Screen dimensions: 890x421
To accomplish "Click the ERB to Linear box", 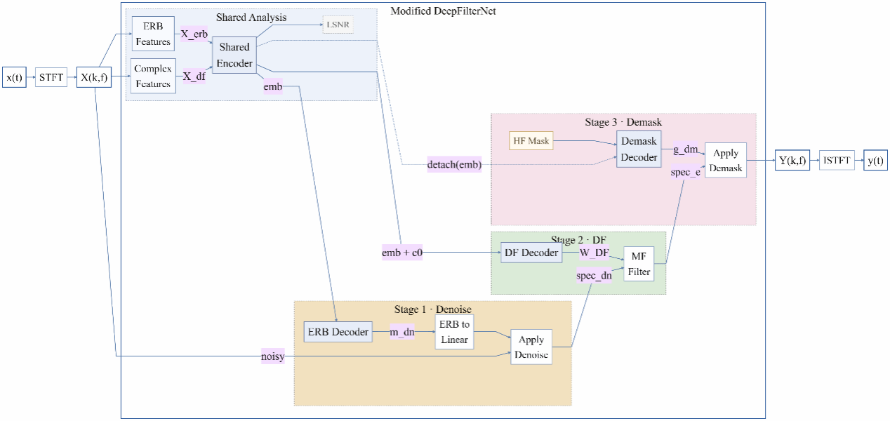I will (x=455, y=332).
